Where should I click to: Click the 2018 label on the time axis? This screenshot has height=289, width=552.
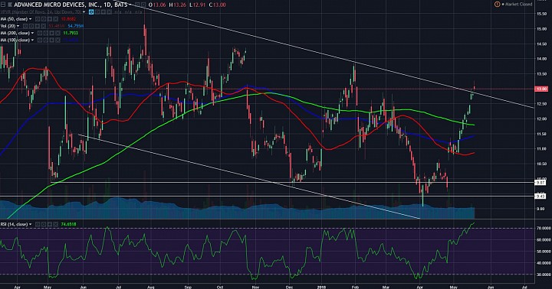coord(322,287)
